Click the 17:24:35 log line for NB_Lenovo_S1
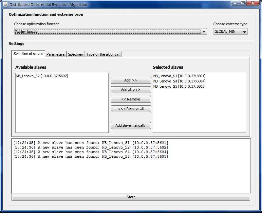 [91, 143]
